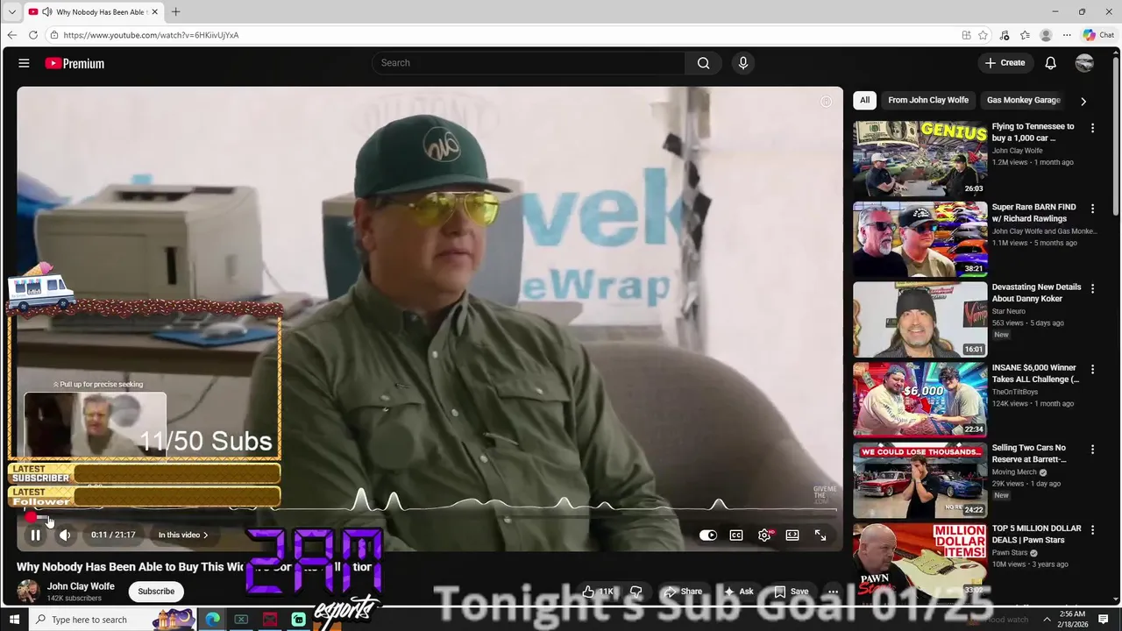Select the Gas Monkey Garage chip
Image resolution: width=1122 pixels, height=631 pixels.
(1023, 100)
